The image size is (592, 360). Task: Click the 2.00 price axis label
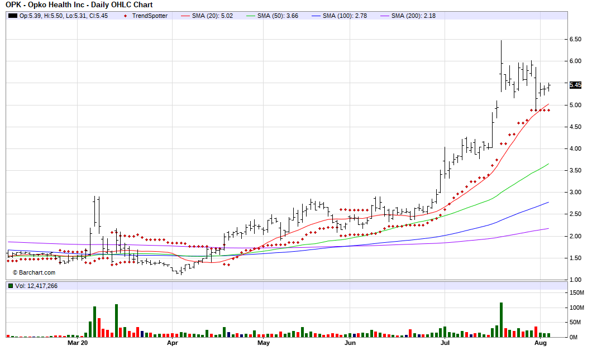coord(575,236)
